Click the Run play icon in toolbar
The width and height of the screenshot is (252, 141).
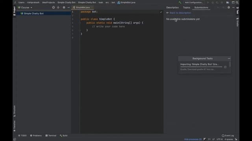point(208,2)
